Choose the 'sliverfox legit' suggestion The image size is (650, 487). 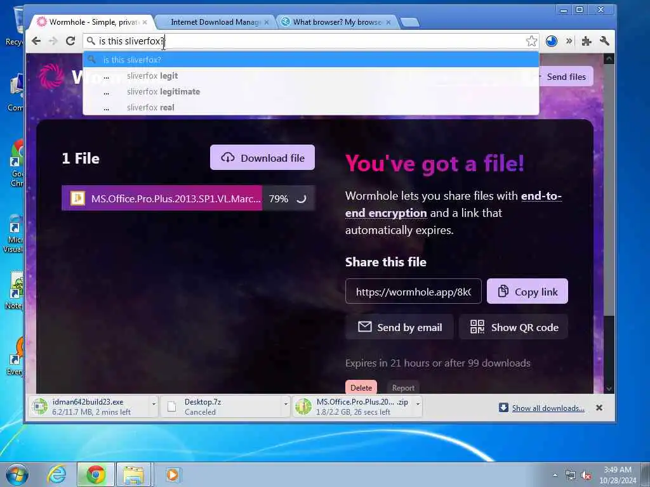tap(311, 76)
